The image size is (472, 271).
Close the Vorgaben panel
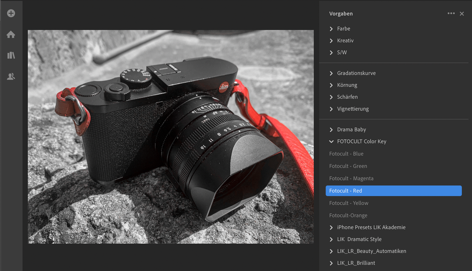click(x=462, y=14)
